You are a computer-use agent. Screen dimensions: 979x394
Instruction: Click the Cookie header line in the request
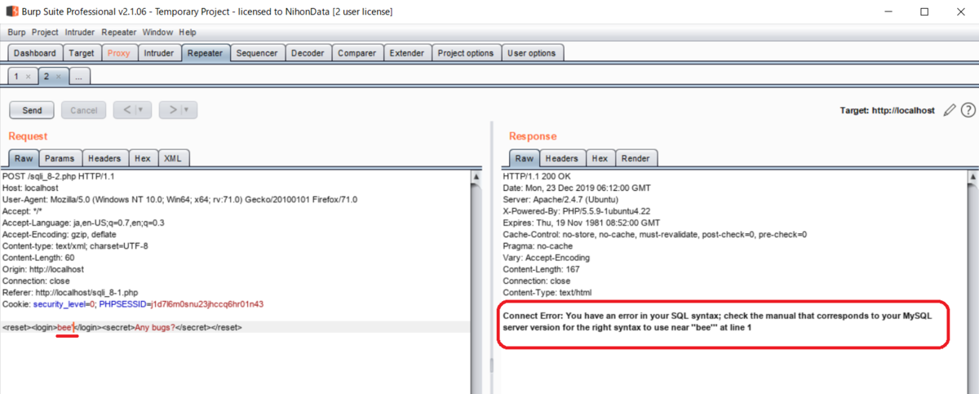[133, 303]
